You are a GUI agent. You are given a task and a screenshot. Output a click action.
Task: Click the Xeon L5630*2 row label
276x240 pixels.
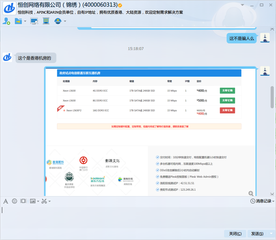point(74,111)
